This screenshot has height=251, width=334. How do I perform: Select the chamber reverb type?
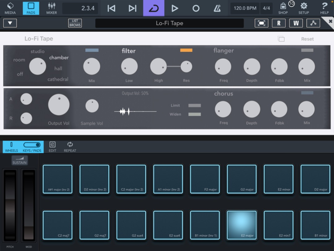coord(59,58)
